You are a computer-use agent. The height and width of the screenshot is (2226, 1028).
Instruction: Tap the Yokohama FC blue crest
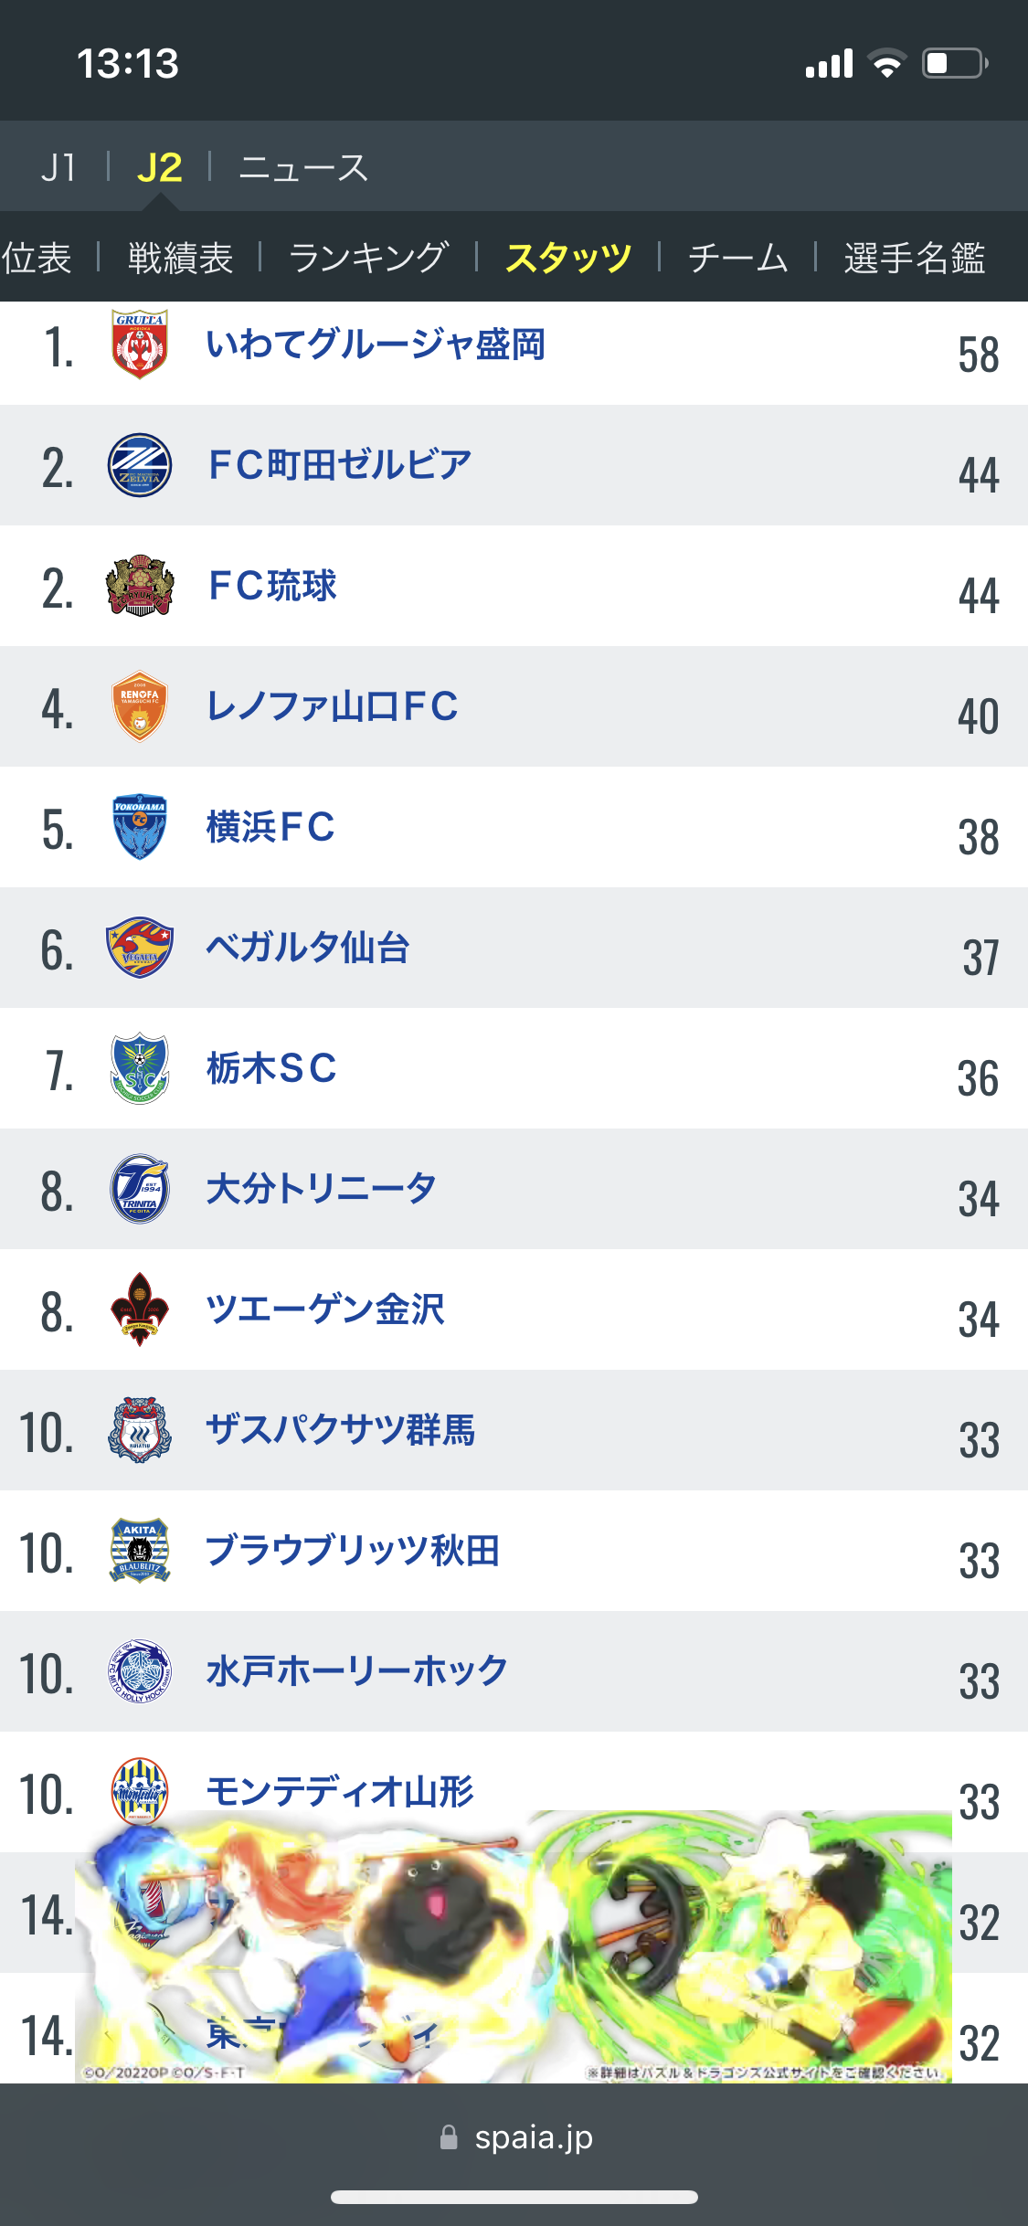click(139, 827)
